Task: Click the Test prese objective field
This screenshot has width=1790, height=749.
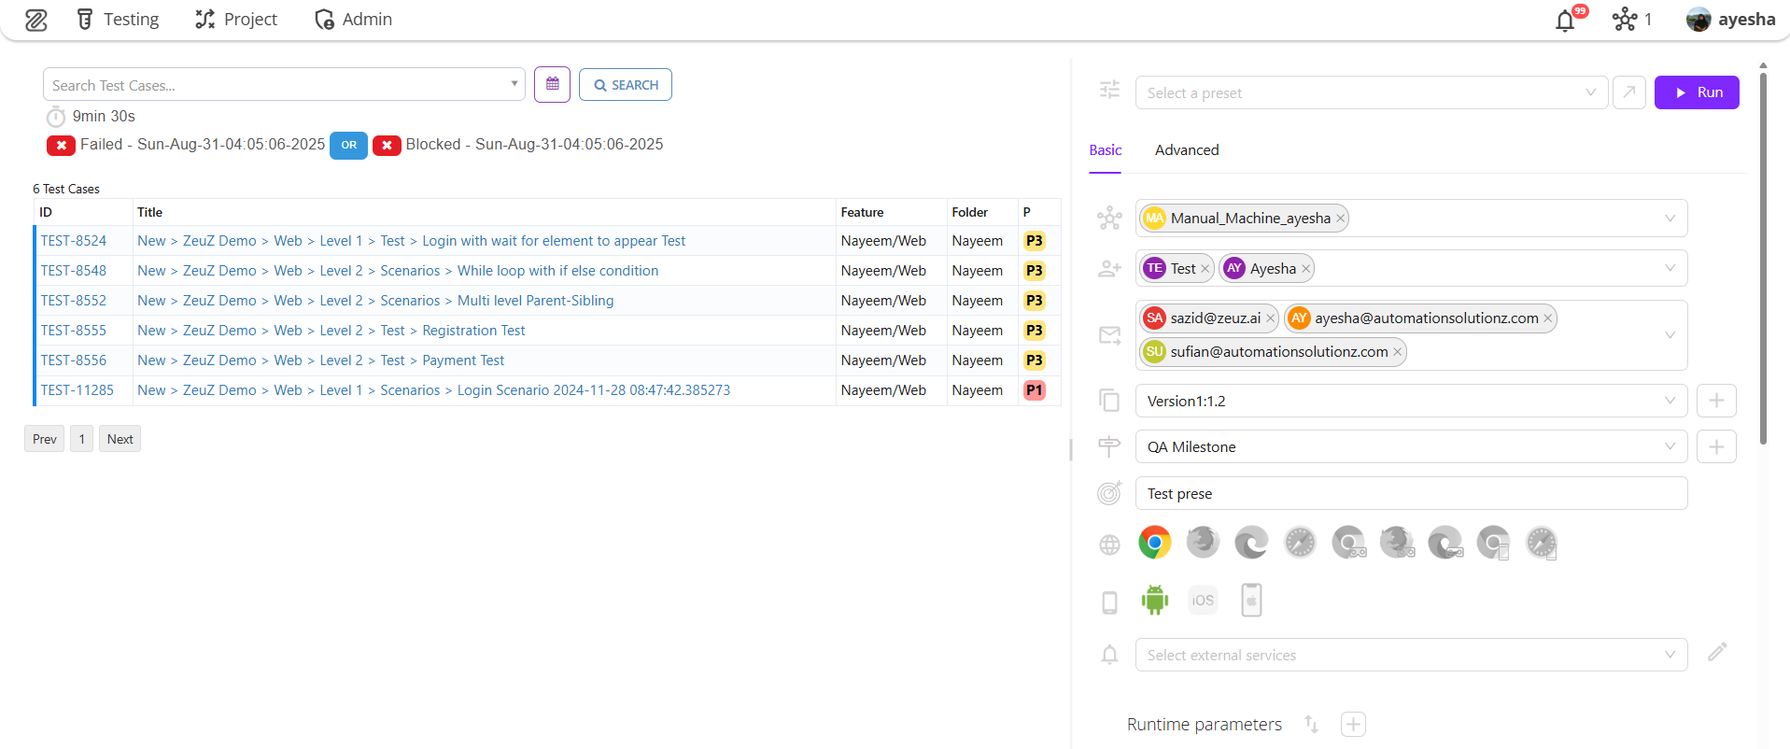Action: [x=1410, y=494]
